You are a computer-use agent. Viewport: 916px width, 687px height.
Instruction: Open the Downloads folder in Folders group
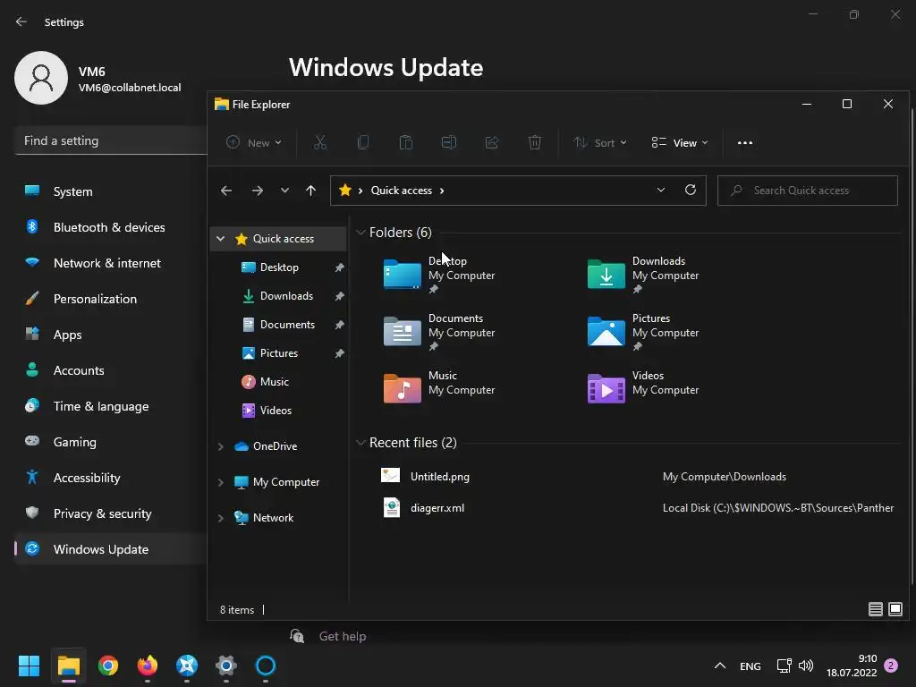tap(643, 274)
